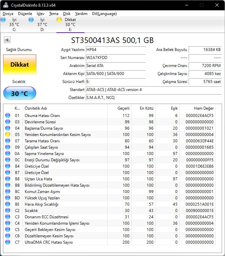The width and height of the screenshot is (225, 256).
Task: Click the Sürücü Harfi field E:
Action: 116,82
